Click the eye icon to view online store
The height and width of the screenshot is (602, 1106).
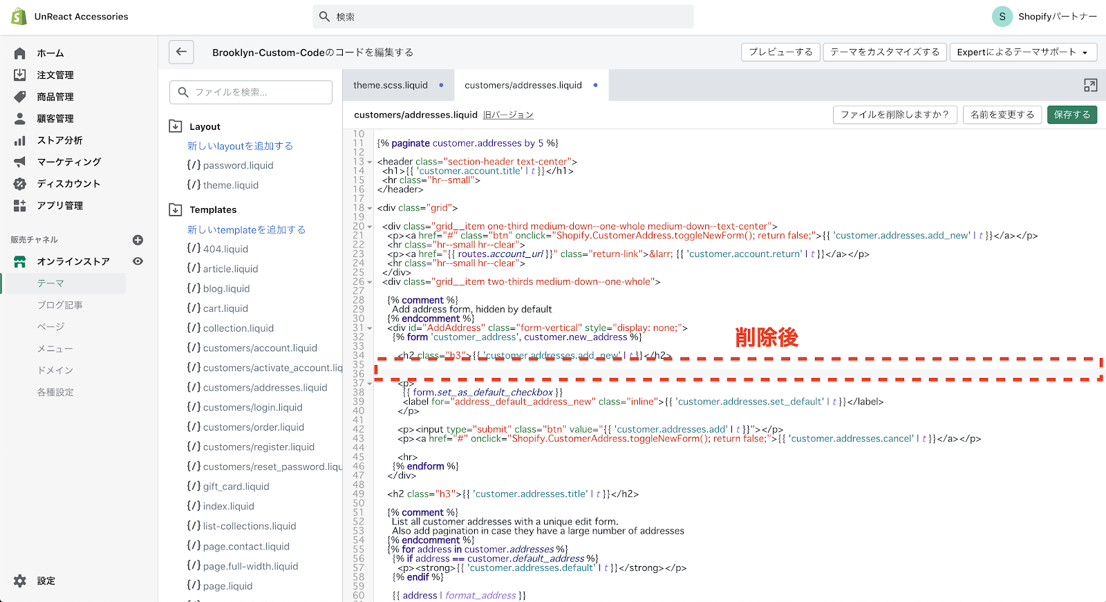point(138,261)
